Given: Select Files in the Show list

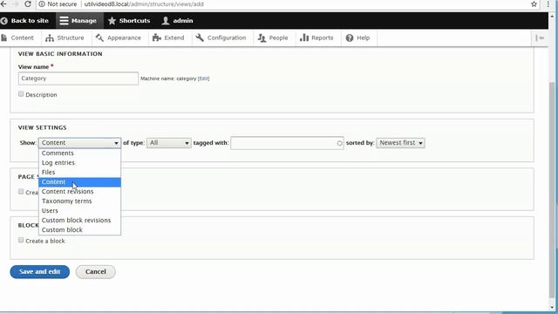Looking at the screenshot, I should pyautogui.click(x=79, y=173).
